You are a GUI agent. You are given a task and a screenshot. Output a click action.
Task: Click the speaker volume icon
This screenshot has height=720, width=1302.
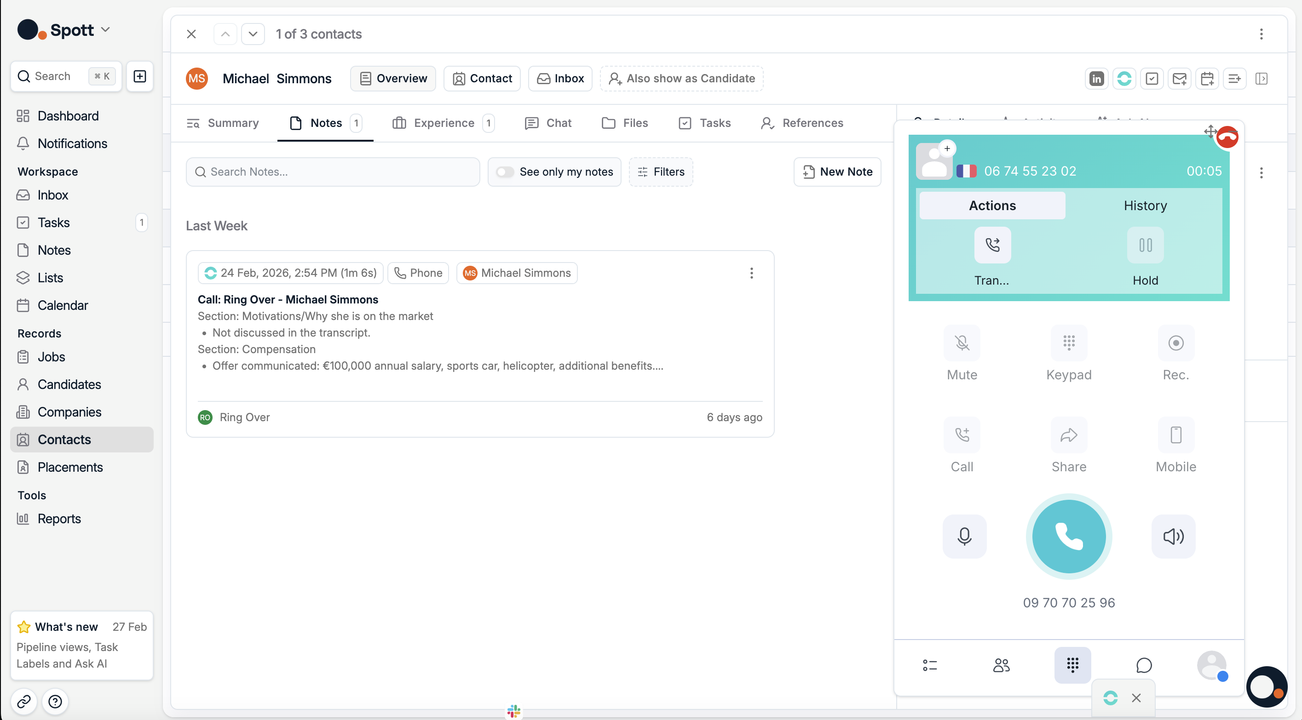point(1173,536)
